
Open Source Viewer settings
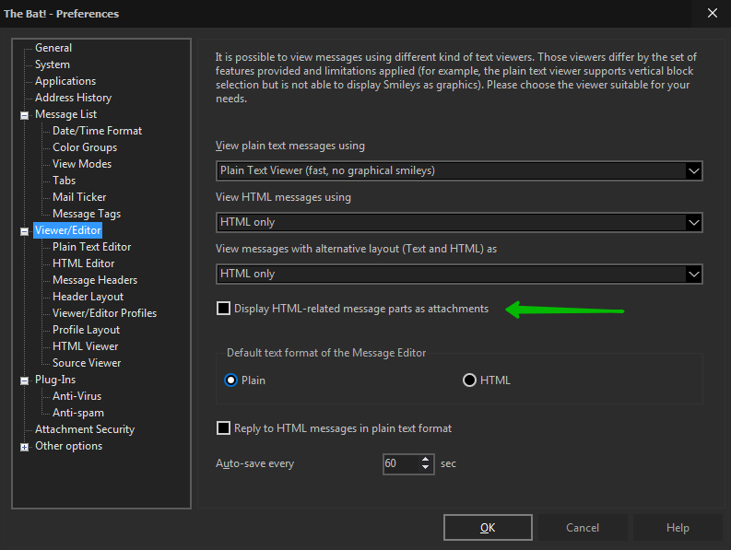(87, 363)
